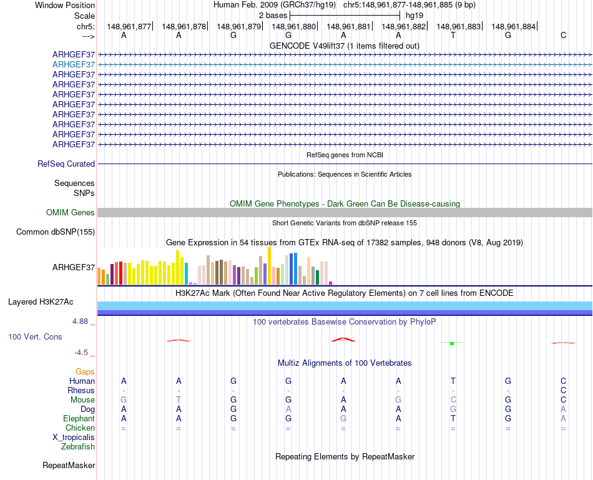Click the SNPs track label

[x=84, y=193]
